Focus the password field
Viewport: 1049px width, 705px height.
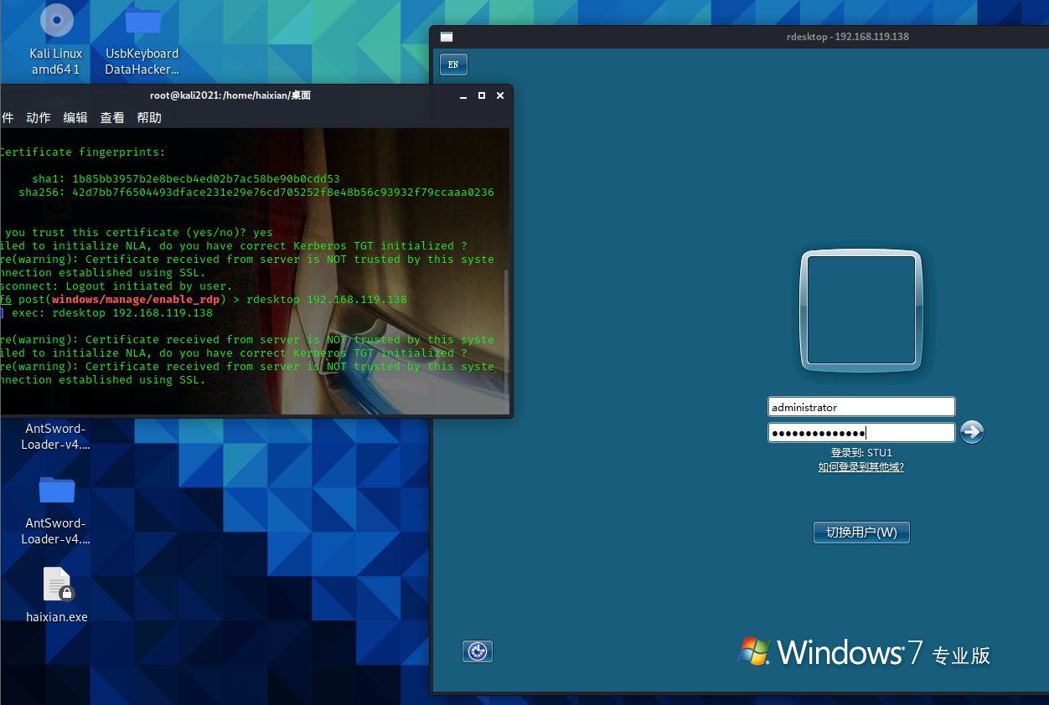coord(861,433)
